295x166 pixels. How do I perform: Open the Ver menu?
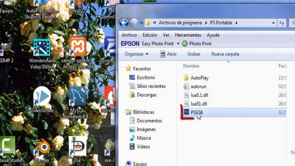point(166,35)
